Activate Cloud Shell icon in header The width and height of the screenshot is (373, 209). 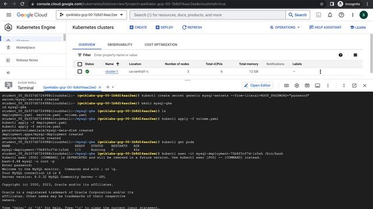click(318, 15)
